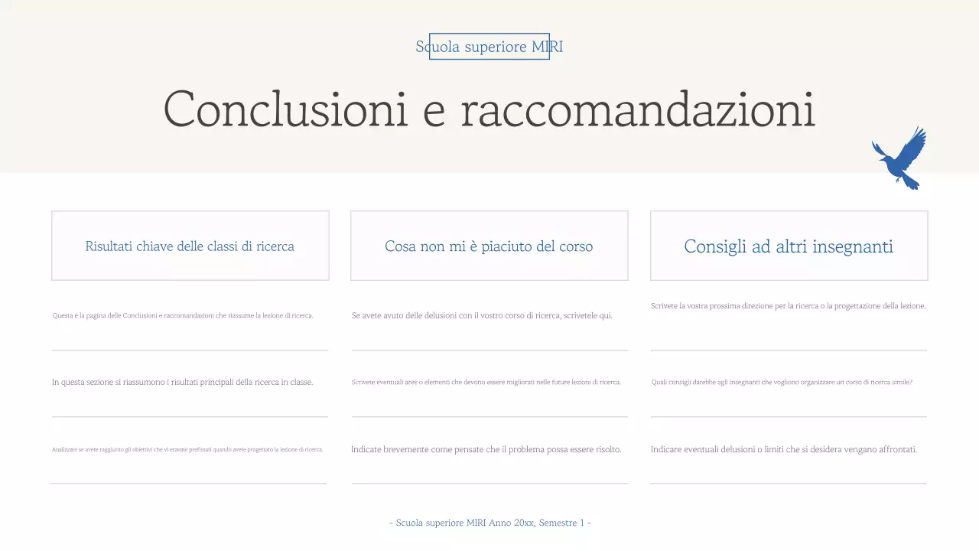Click line under "Questa è la pagina delle Conclusioni"
Screen dimensions: 979x551
click(190, 349)
